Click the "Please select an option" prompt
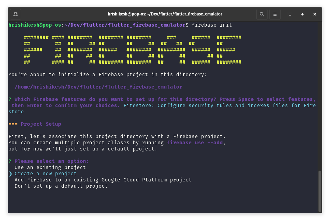330x222 pixels. 50,161
